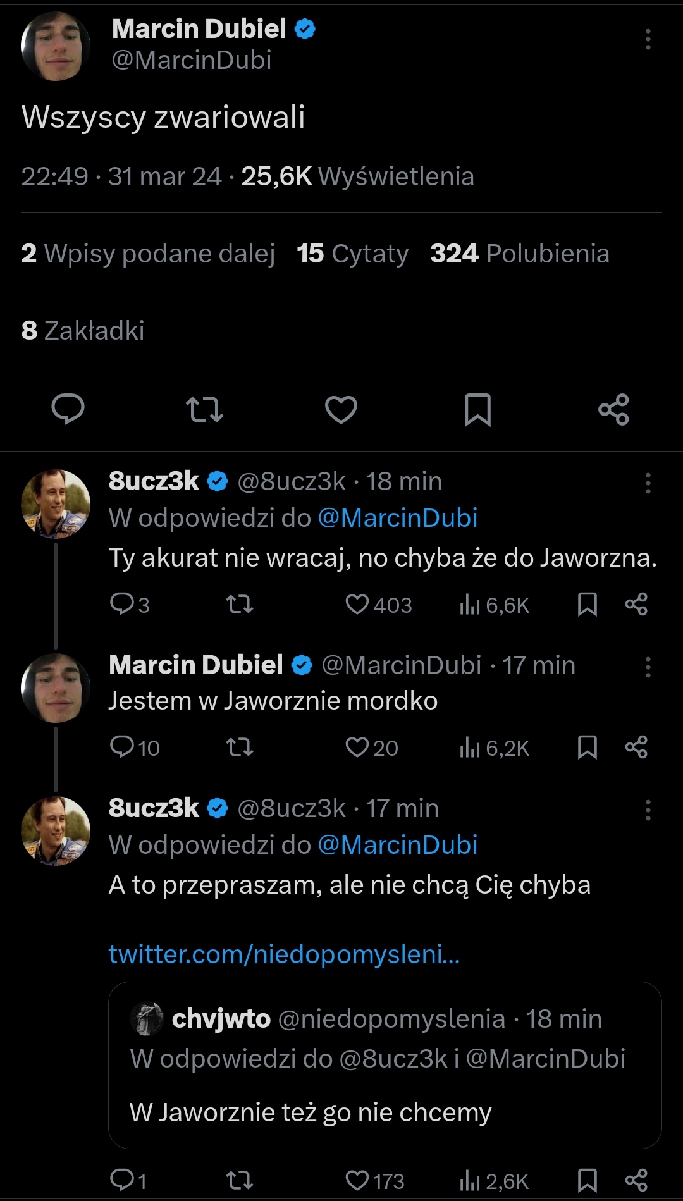
Task: Bookmark the "A to przepraszam" reply
Action: [x=588, y=1180]
